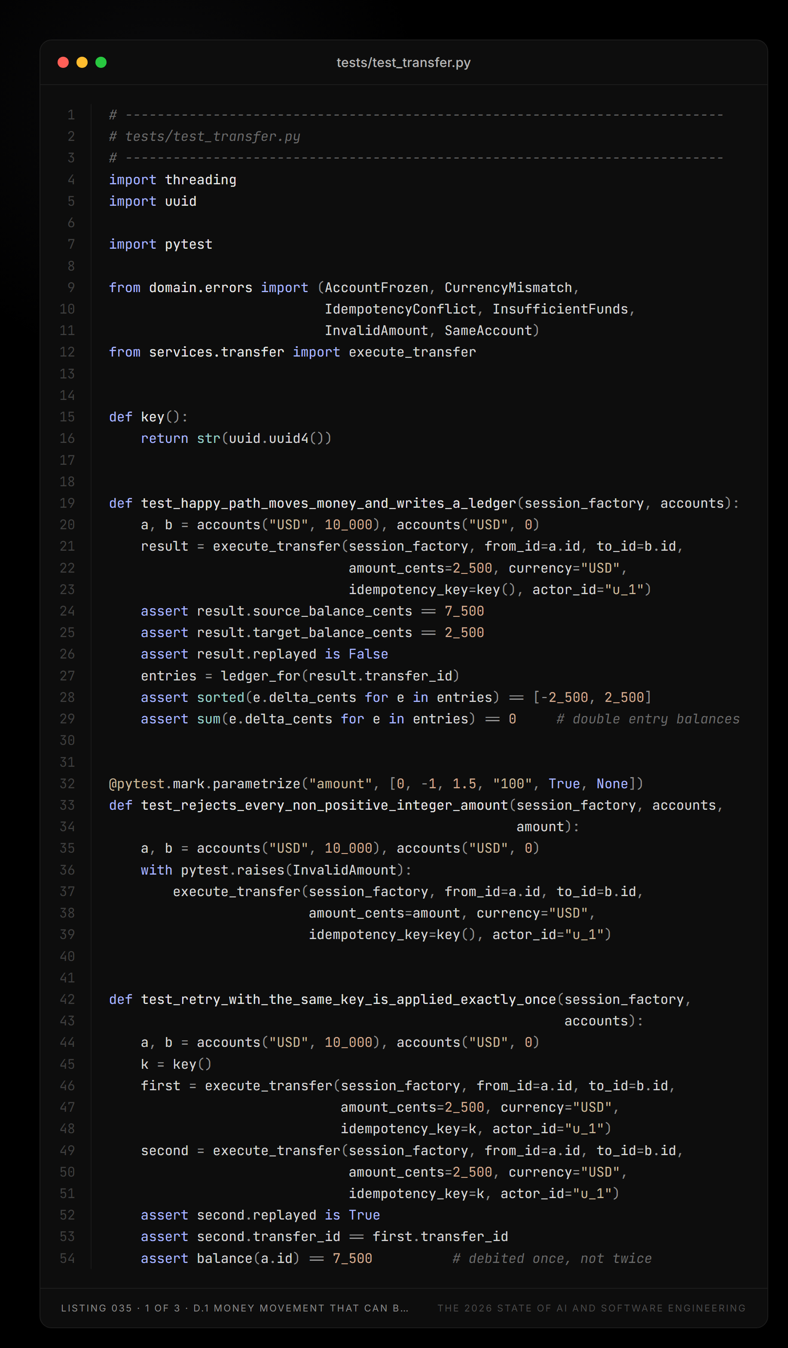Click the test_rejects_every_non_positive_integer_amount function name
This screenshot has width=788, height=1348.
(x=324, y=805)
